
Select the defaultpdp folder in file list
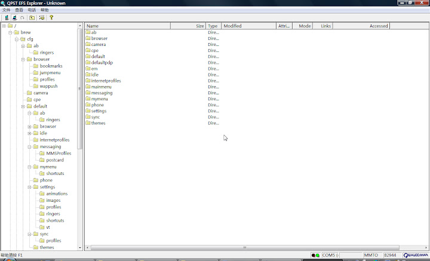pyautogui.click(x=102, y=63)
